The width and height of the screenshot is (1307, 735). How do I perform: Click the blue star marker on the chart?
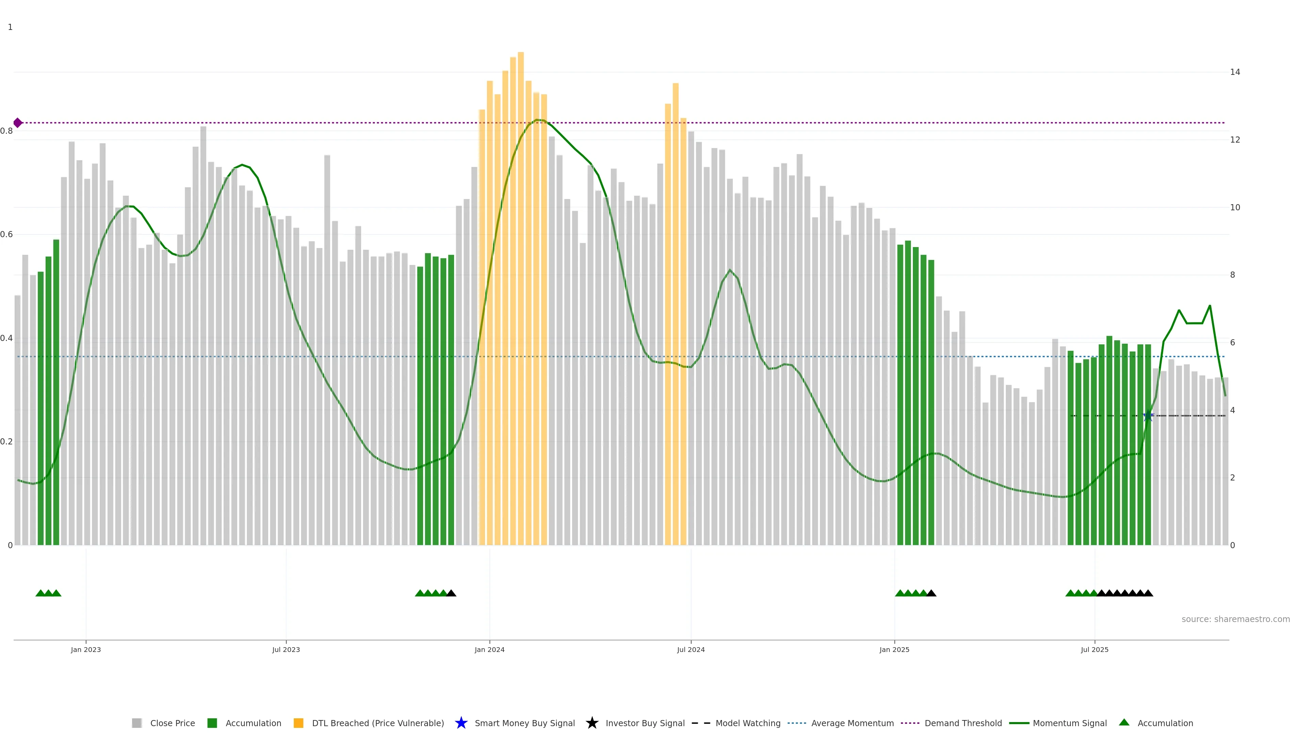click(x=1148, y=416)
